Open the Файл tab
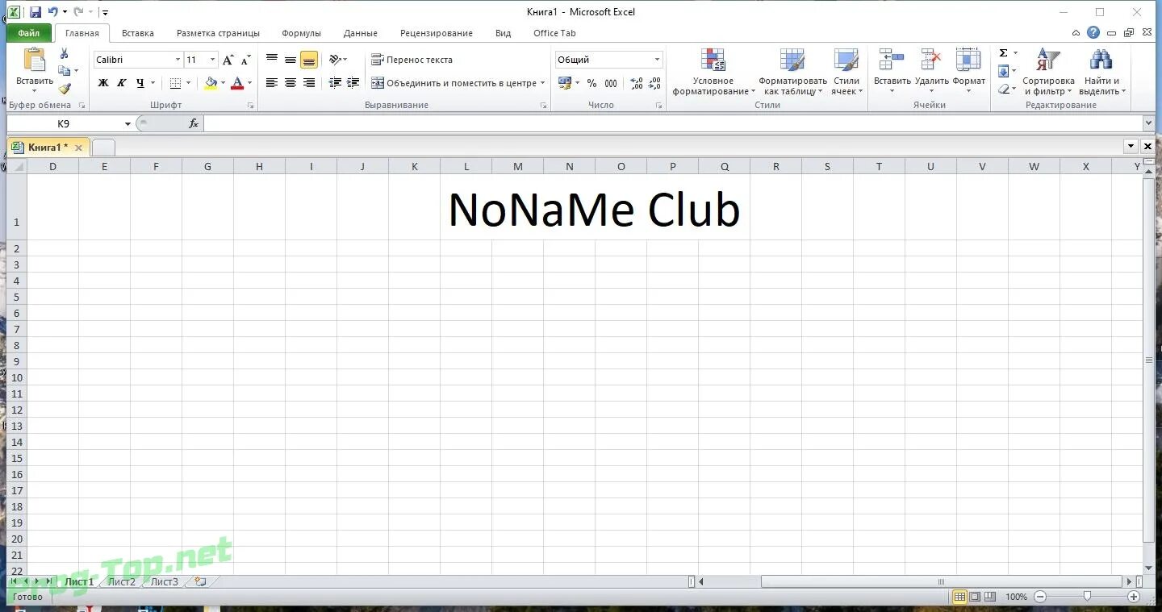 tap(29, 33)
